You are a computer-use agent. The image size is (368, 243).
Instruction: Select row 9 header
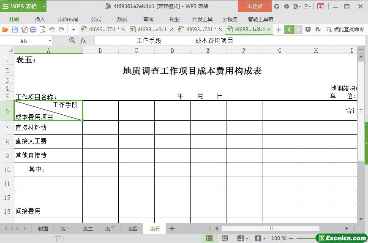7,156
